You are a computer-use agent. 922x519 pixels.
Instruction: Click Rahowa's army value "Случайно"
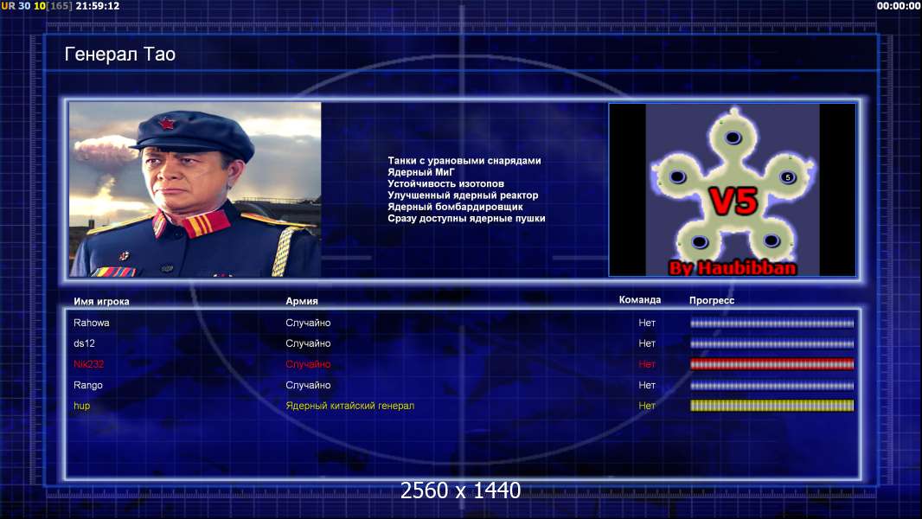[308, 323]
